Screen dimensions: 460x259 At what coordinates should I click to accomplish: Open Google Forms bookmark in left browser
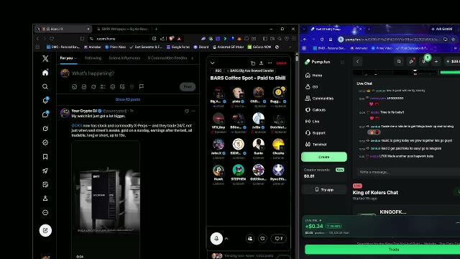pos(178,47)
